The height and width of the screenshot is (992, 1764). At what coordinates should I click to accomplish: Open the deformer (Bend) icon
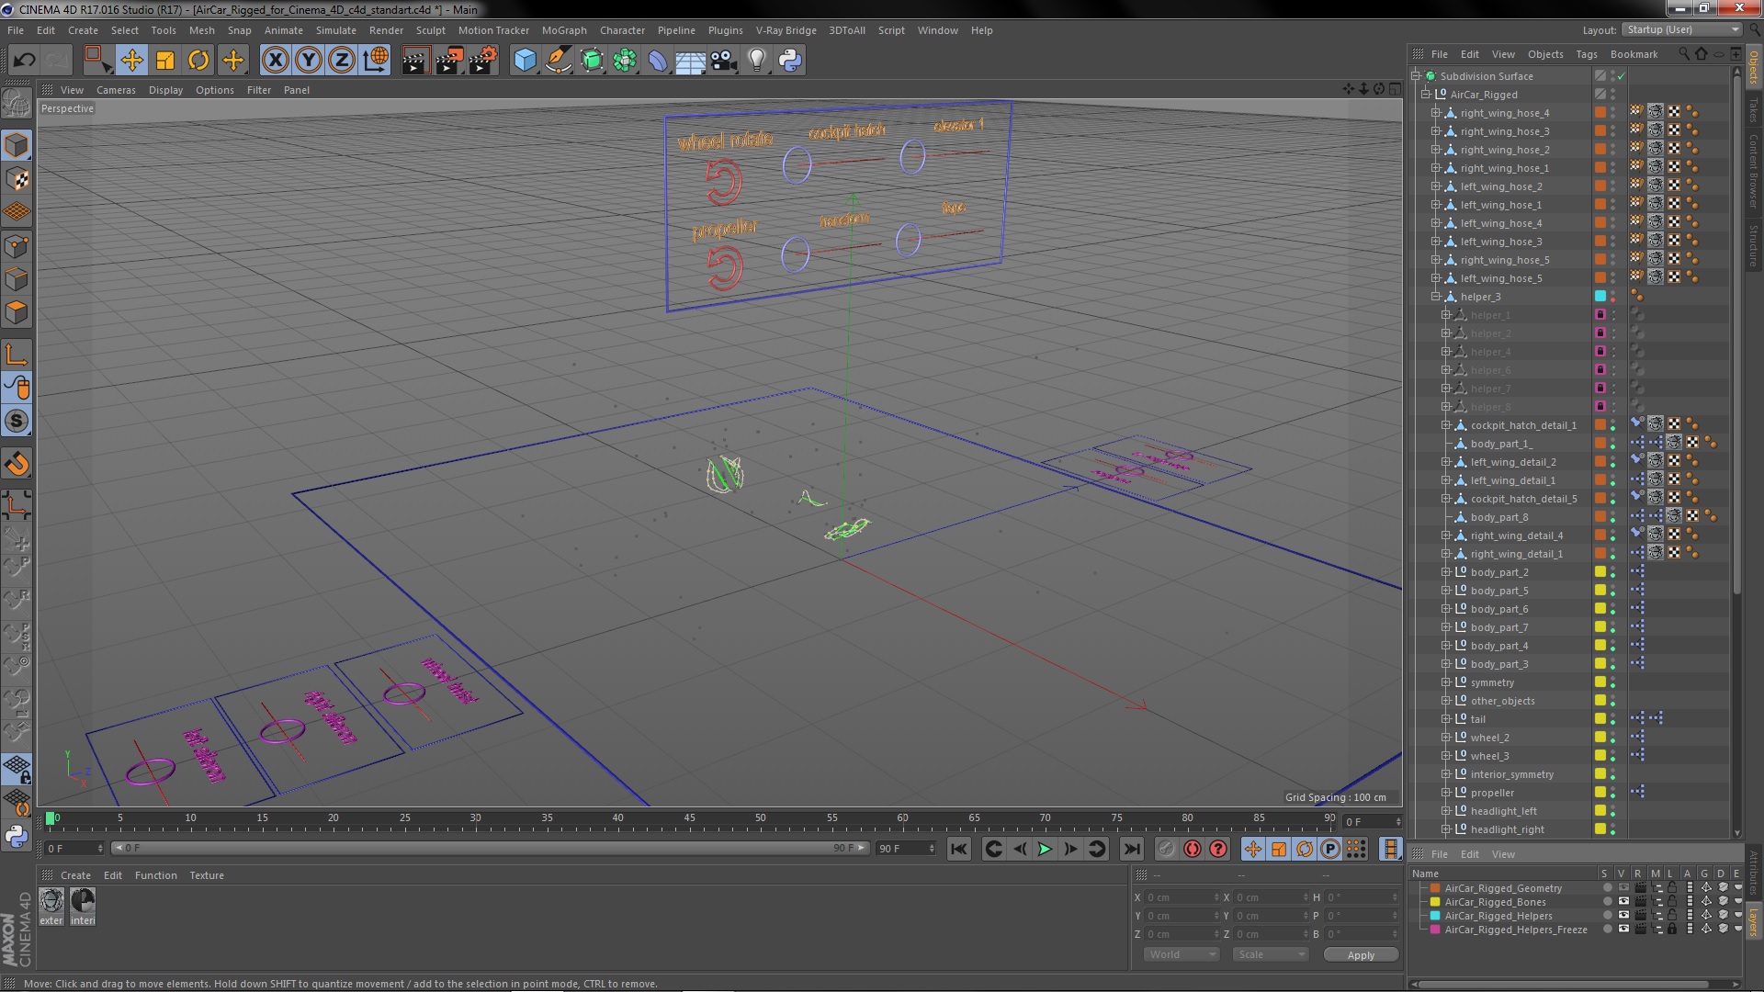(x=658, y=61)
